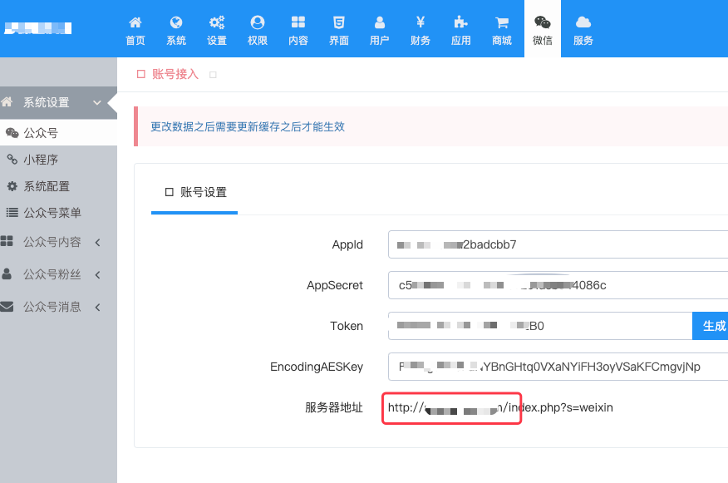
Task: Click into the Token input field
Action: tap(540, 326)
